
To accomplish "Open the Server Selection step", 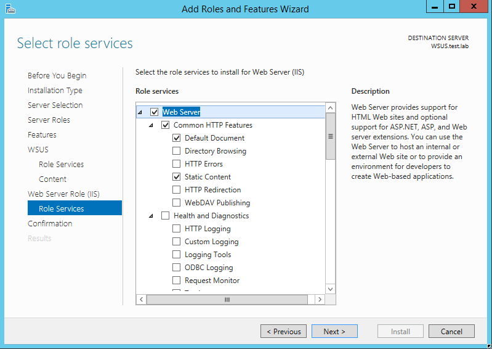I will 55,105.
